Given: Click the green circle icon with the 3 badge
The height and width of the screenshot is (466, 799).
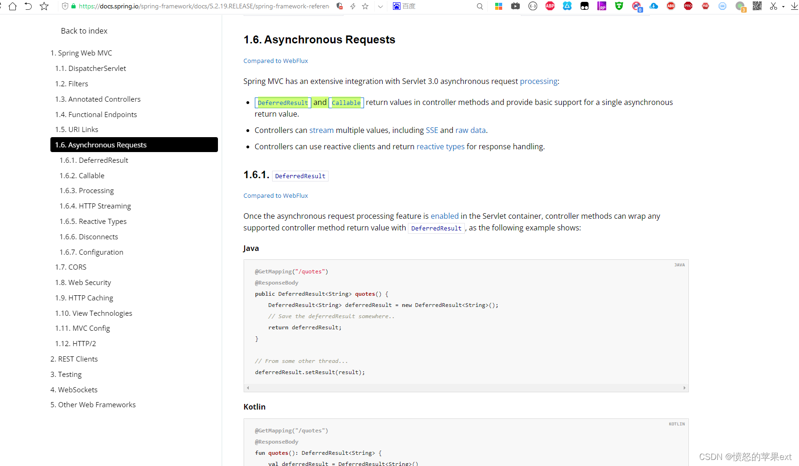Looking at the screenshot, I should [x=740, y=7].
